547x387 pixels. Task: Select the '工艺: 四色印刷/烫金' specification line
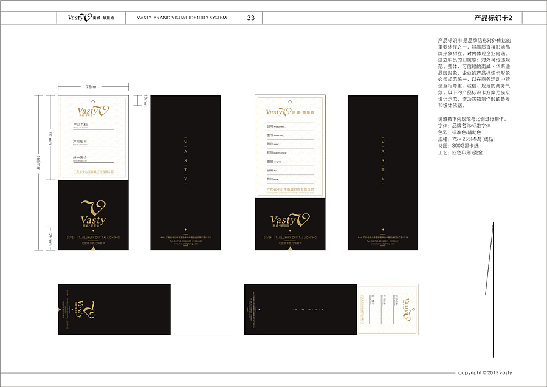coord(461,152)
